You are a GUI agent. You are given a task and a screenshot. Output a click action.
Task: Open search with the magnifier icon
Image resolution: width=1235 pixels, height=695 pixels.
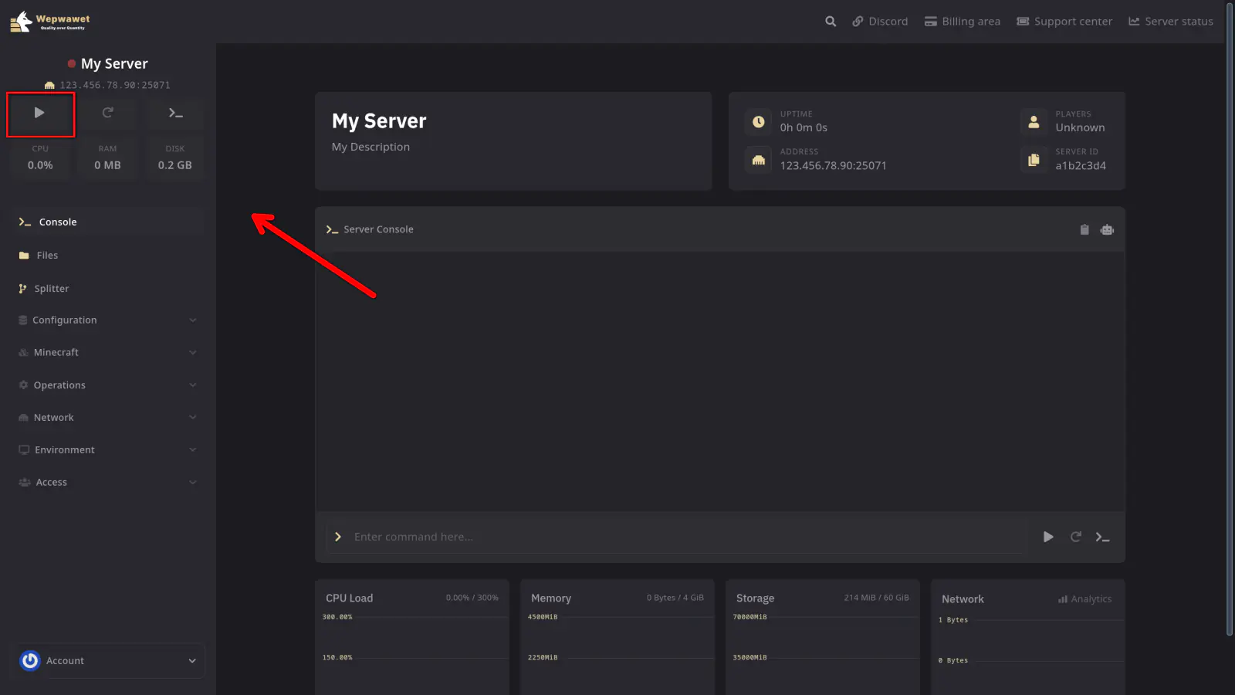click(831, 22)
